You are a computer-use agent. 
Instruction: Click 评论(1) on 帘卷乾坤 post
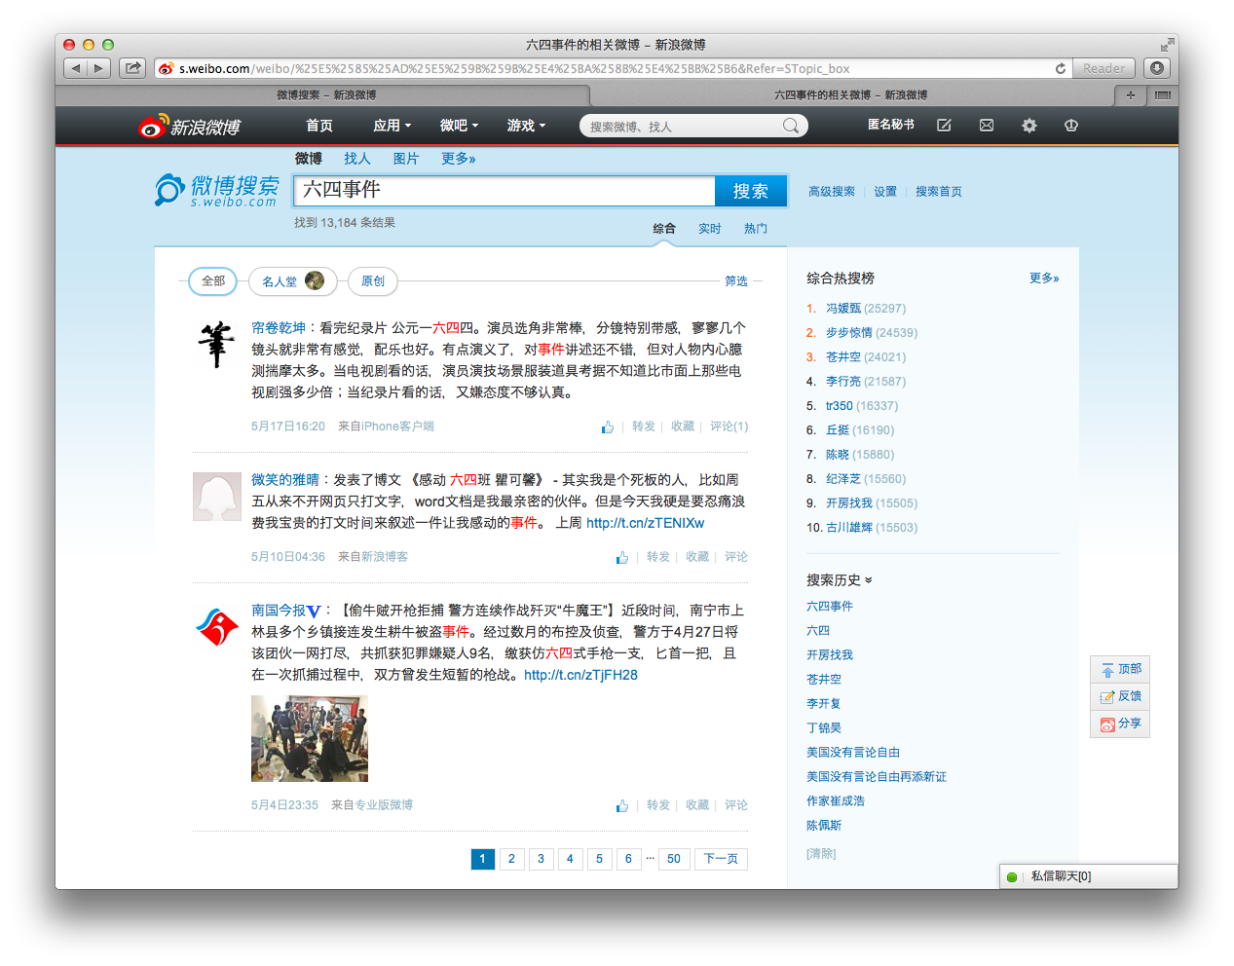(729, 427)
